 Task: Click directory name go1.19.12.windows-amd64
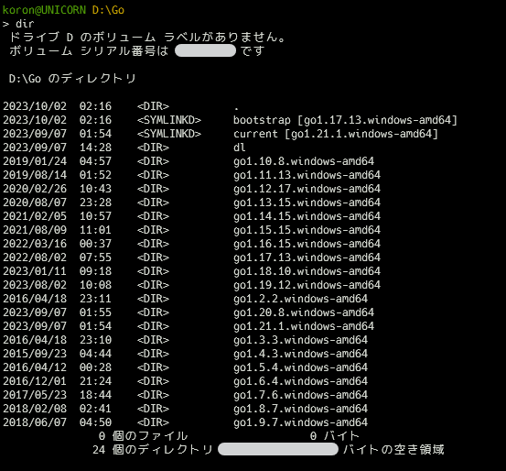coord(307,285)
